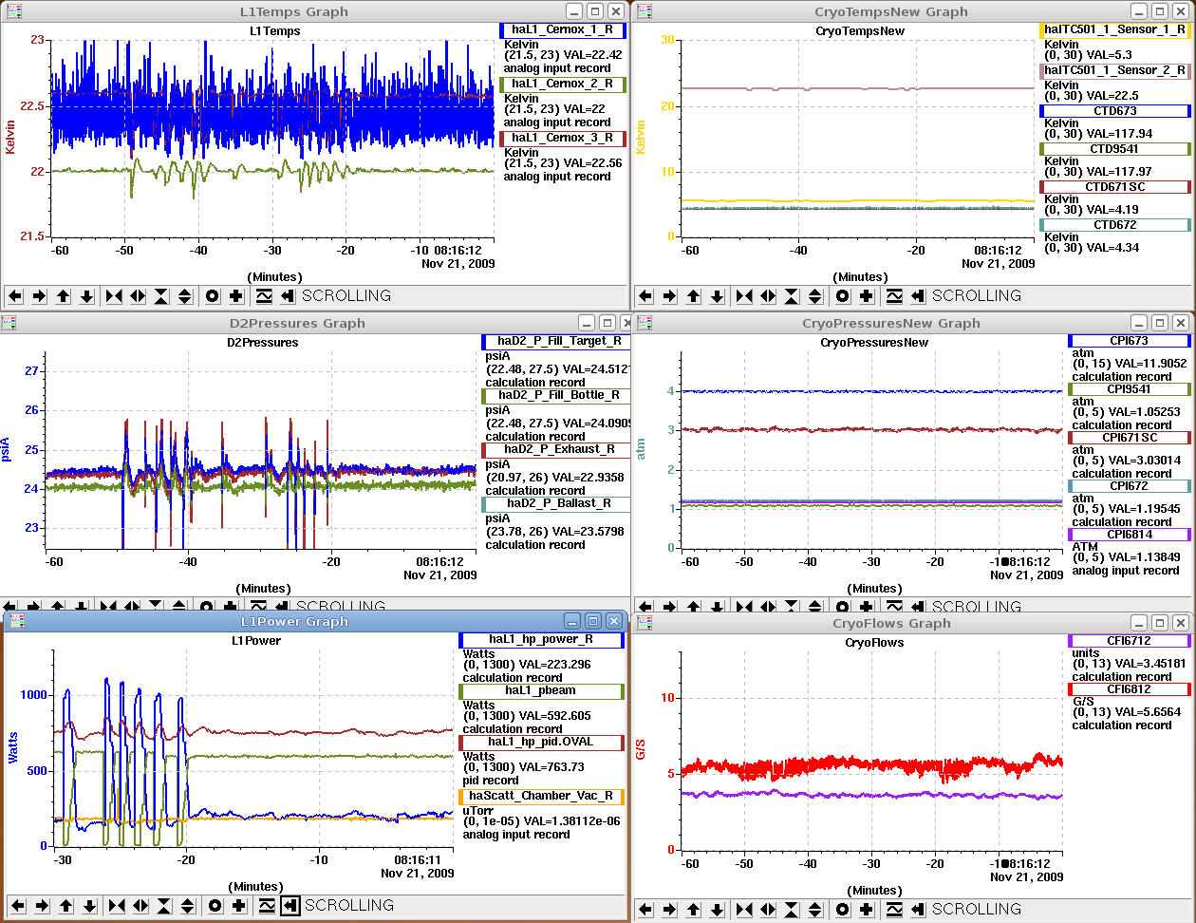Toggle scrolling mode in L1Power graph
This screenshot has height=923, width=1196.
click(x=290, y=906)
